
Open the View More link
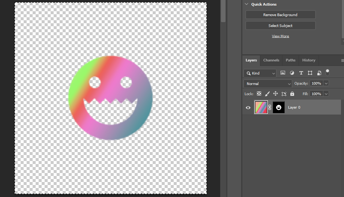(x=280, y=36)
